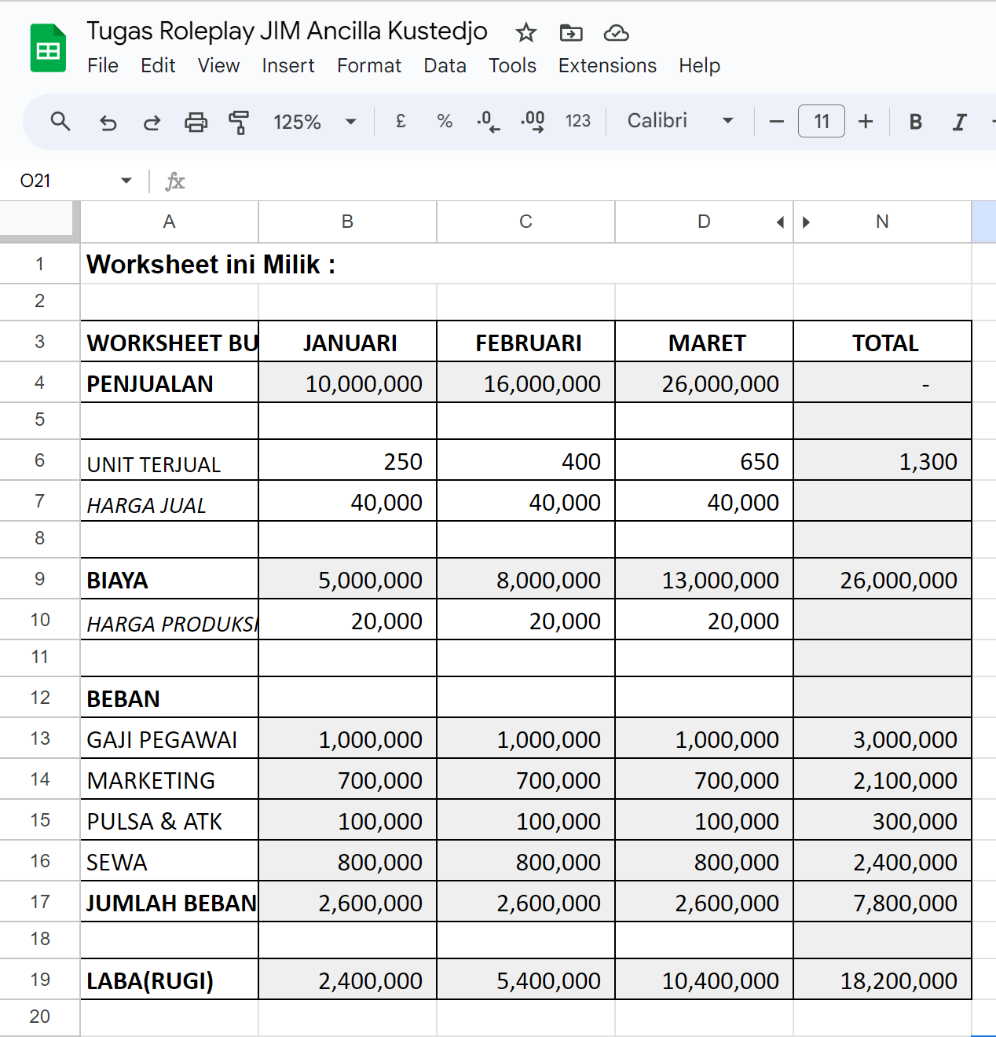
Task: Open the zoom level dropdown at 125%
Action: coord(314,122)
